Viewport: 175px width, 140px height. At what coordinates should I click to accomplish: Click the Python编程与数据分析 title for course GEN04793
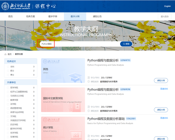pos(103,60)
